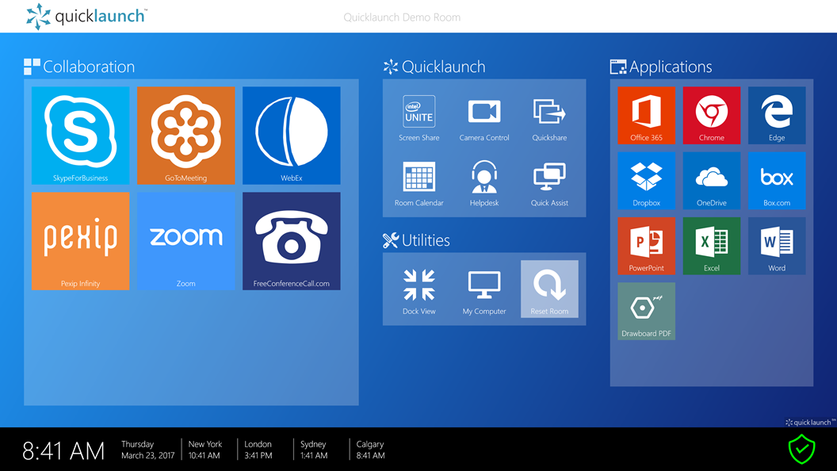Launch Office 365
Screen dimensions: 837x471
(x=647, y=115)
